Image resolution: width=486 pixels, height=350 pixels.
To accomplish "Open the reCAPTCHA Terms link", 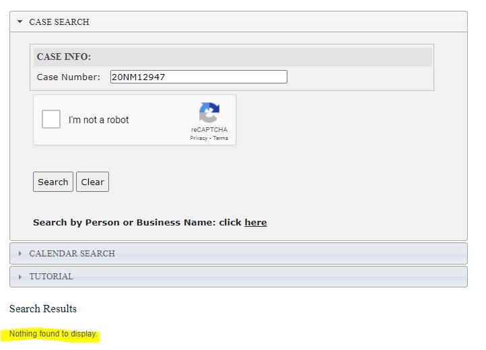I will [x=220, y=138].
